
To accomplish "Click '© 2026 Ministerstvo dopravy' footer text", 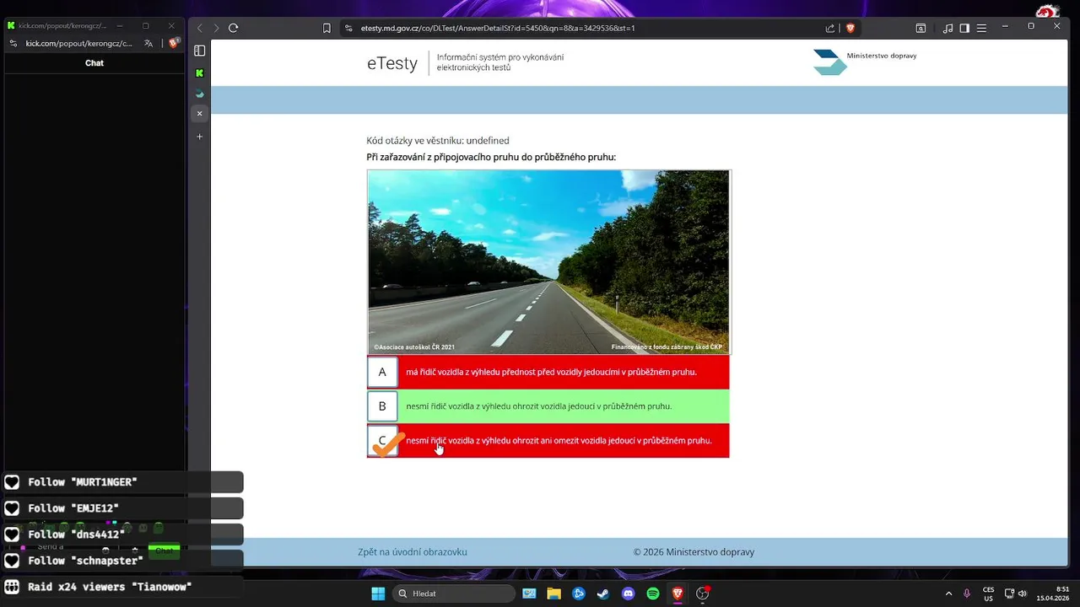I will click(694, 552).
